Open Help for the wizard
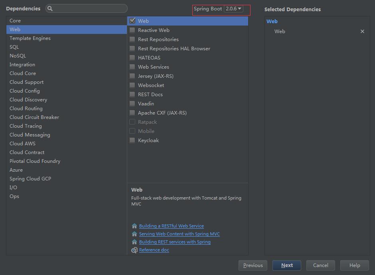The image size is (375, 275). (355, 265)
